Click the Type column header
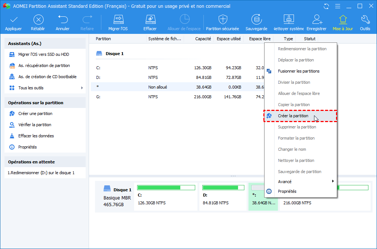This screenshot has height=249, width=377. (x=288, y=39)
